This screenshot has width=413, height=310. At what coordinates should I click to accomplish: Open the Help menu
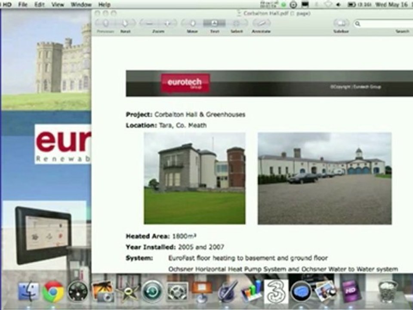click(x=104, y=4)
